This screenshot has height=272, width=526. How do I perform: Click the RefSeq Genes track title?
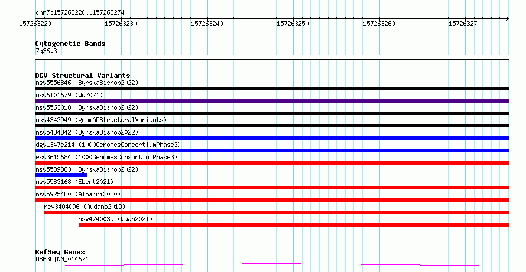tap(60, 252)
